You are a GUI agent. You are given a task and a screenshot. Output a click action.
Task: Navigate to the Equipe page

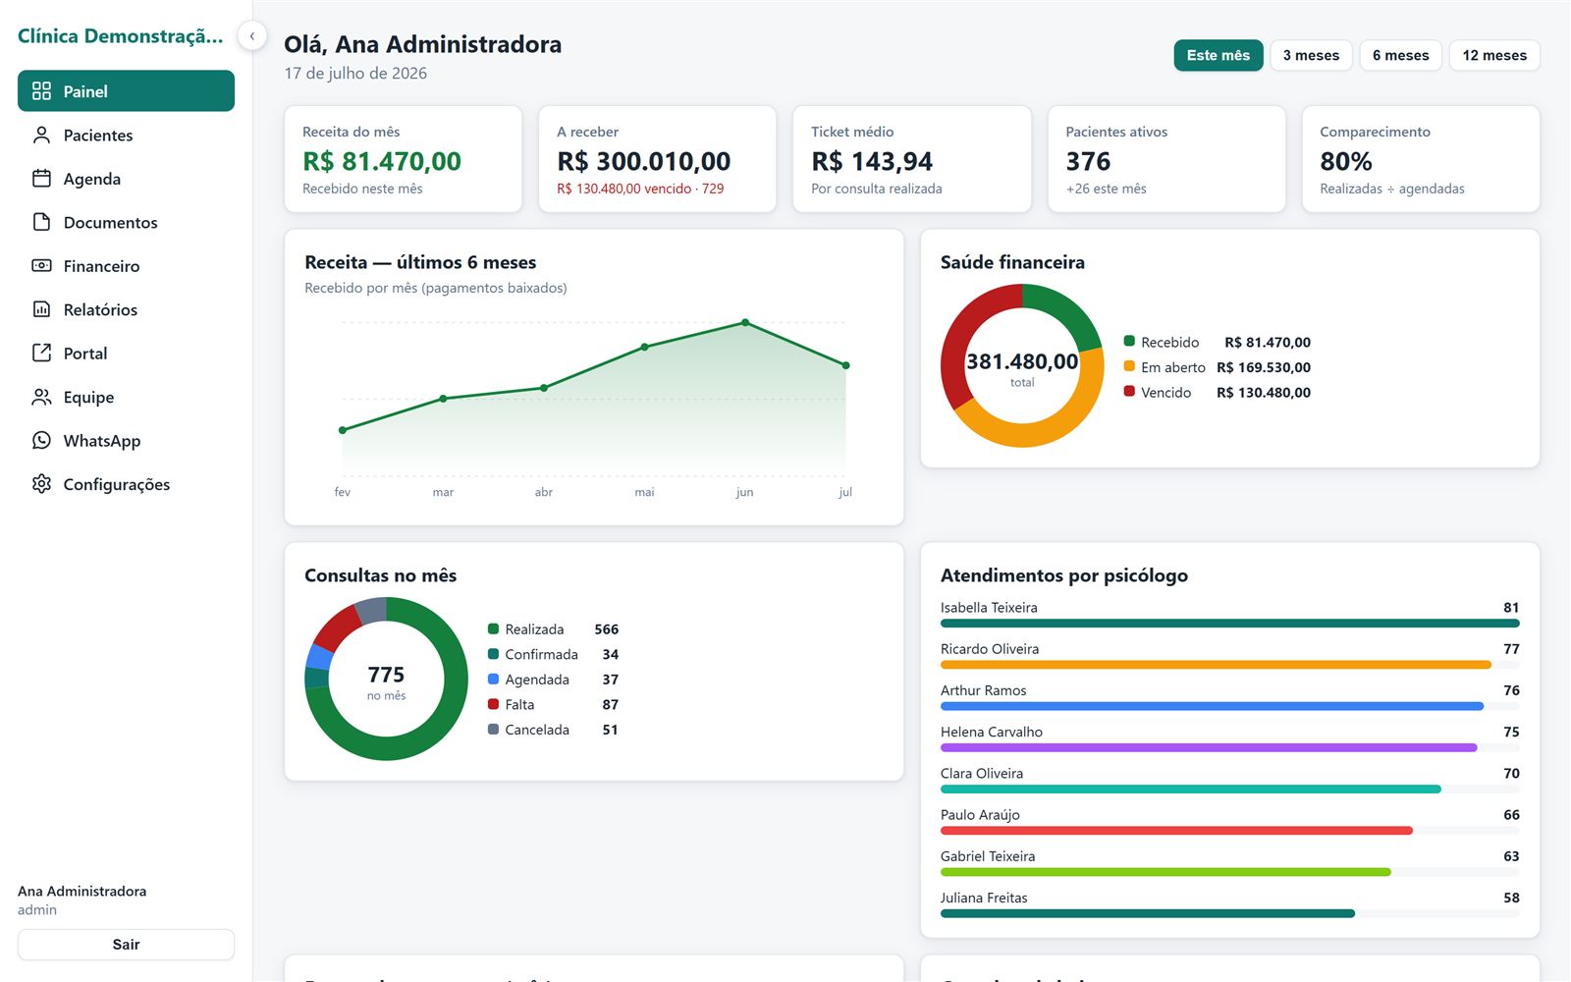point(126,397)
